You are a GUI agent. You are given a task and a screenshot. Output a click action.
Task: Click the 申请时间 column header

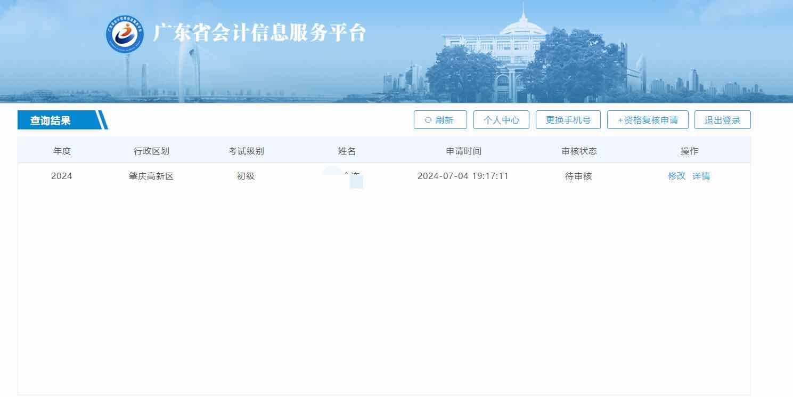click(x=463, y=151)
